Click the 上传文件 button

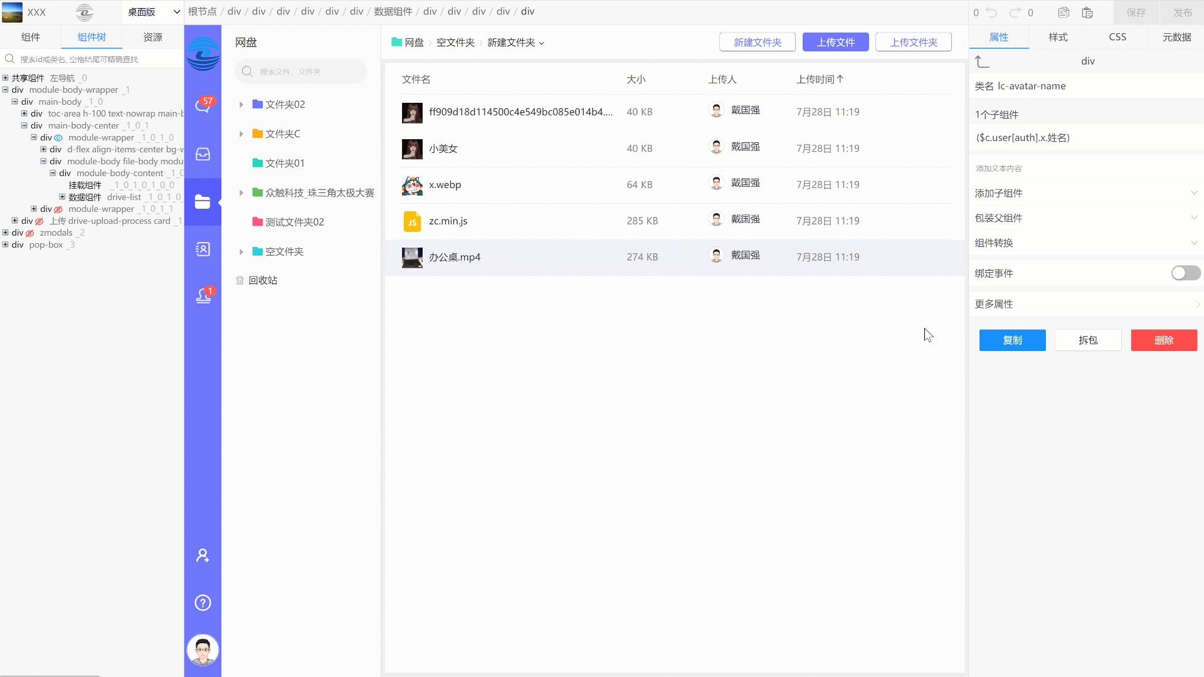point(835,42)
